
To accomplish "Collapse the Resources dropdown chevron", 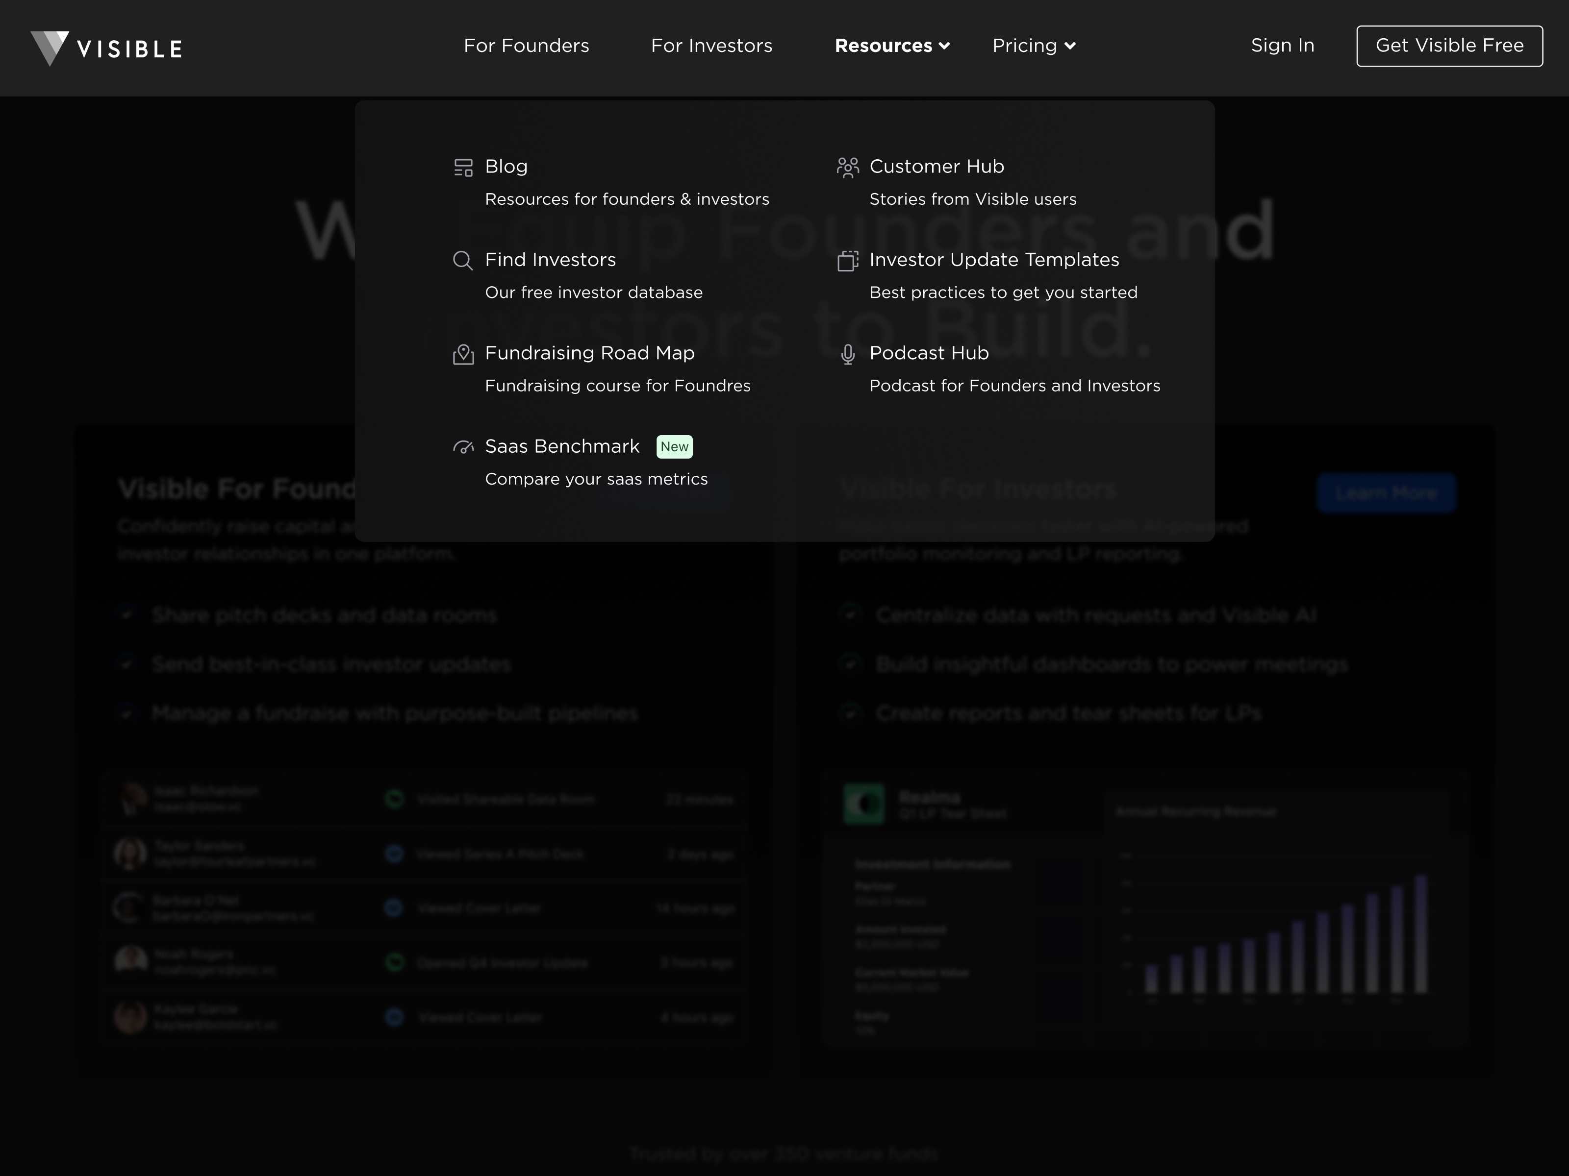I will pos(944,46).
